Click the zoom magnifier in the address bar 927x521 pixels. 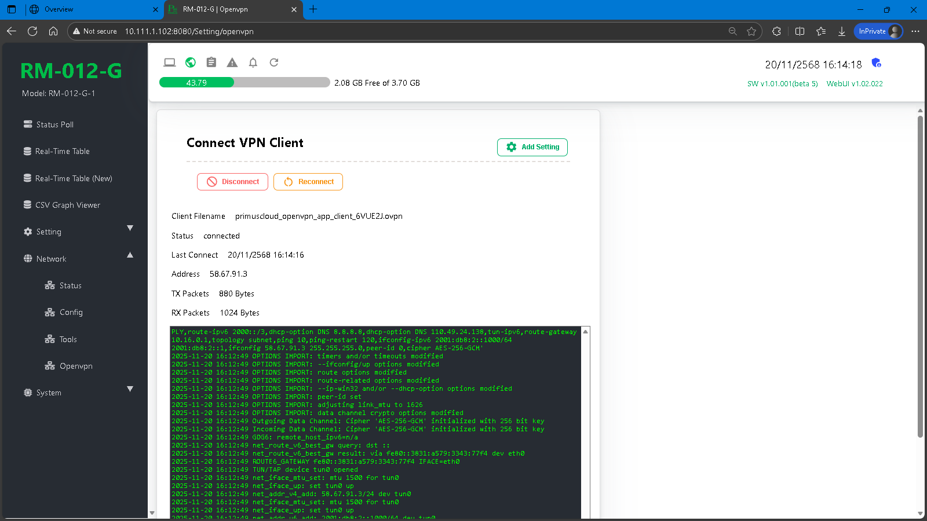coord(733,31)
